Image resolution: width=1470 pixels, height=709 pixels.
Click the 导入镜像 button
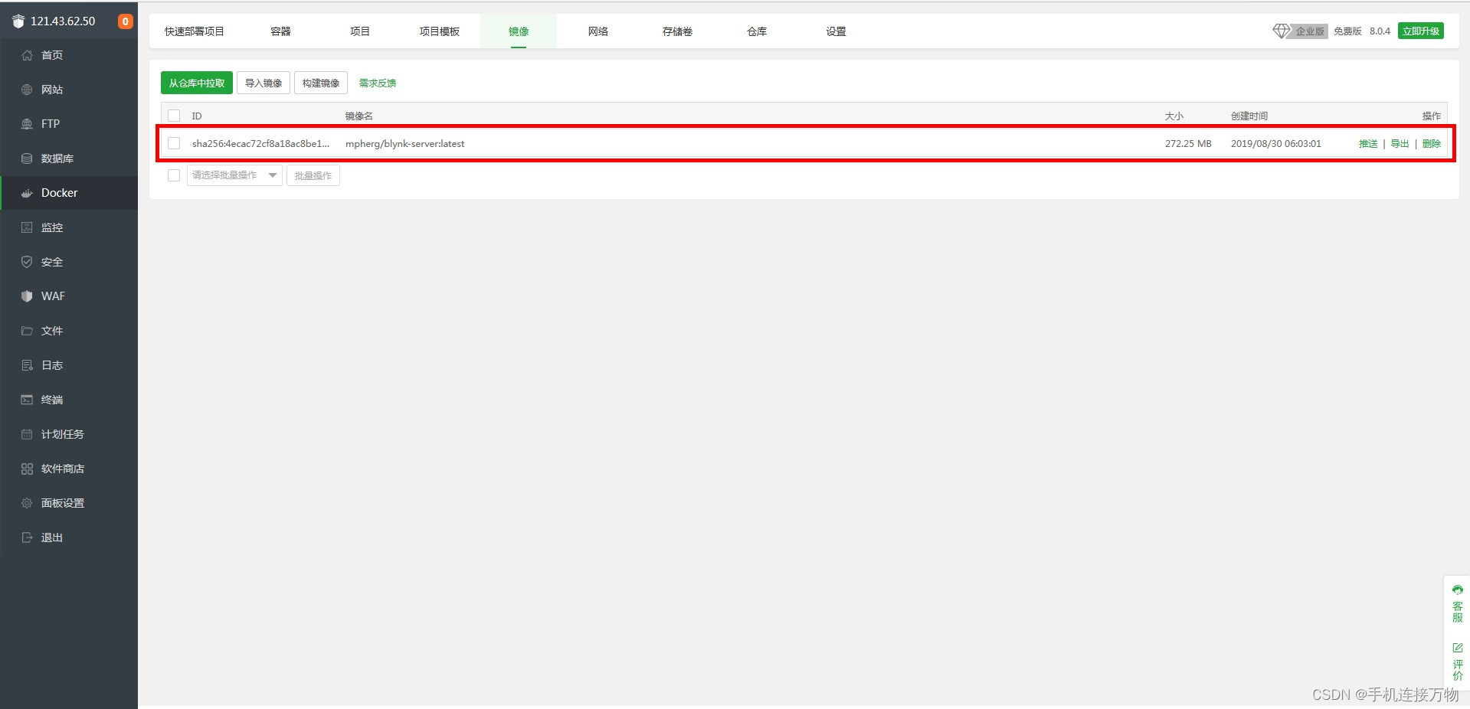pyautogui.click(x=264, y=83)
